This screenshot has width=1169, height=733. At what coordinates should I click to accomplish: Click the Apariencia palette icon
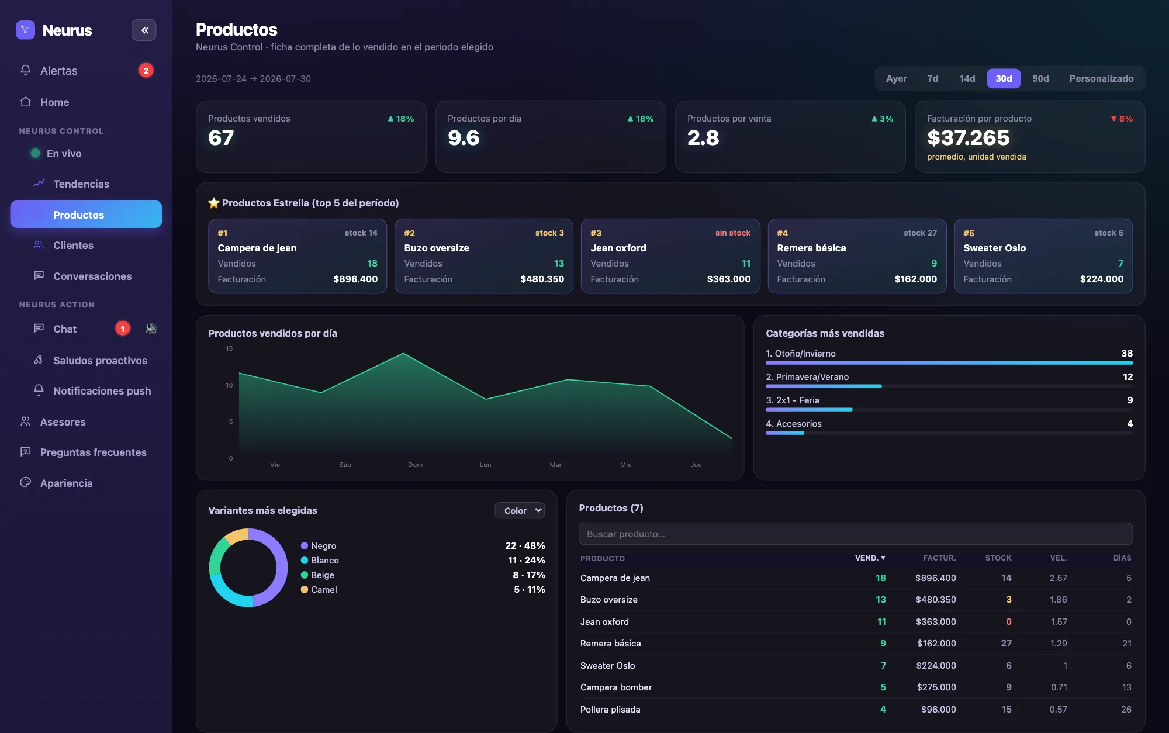coord(26,483)
